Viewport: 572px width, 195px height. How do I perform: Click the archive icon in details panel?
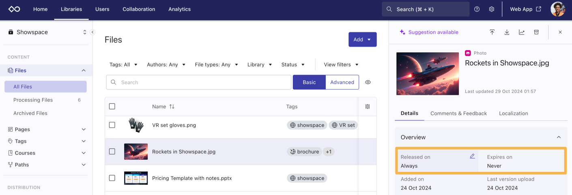(x=536, y=32)
